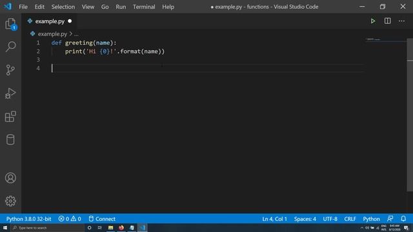The image size is (413, 232).
Task: Open the Search view icon
Action: (x=10, y=47)
